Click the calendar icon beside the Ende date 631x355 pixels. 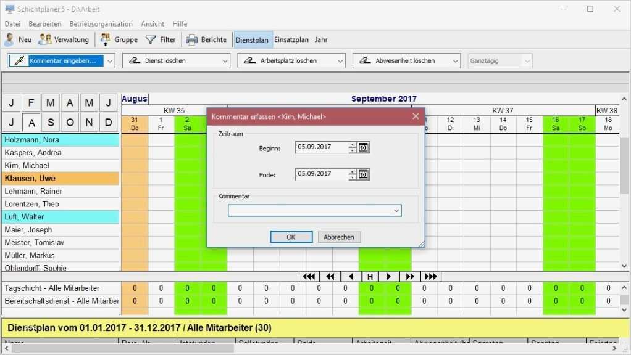(364, 174)
